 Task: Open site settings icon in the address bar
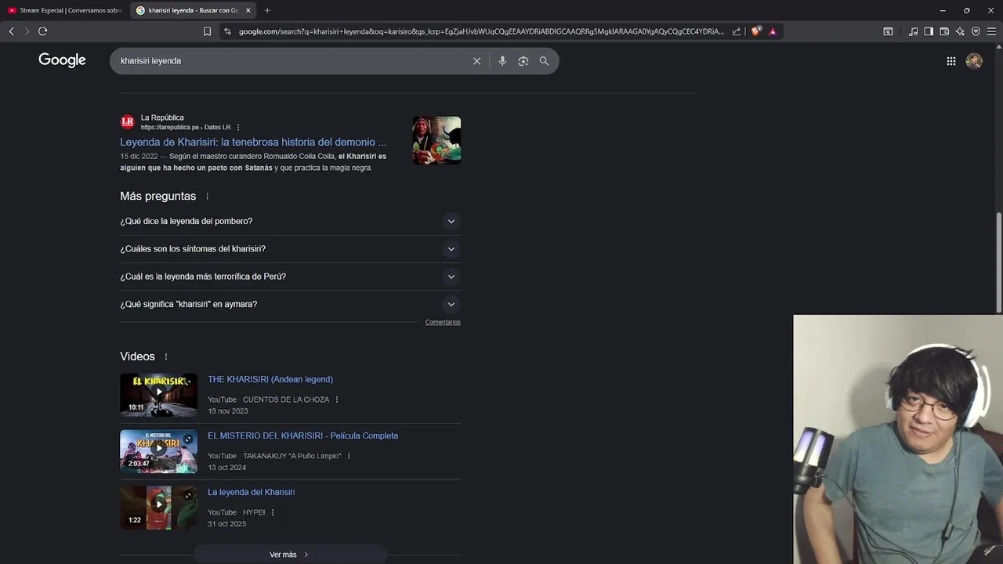[227, 31]
